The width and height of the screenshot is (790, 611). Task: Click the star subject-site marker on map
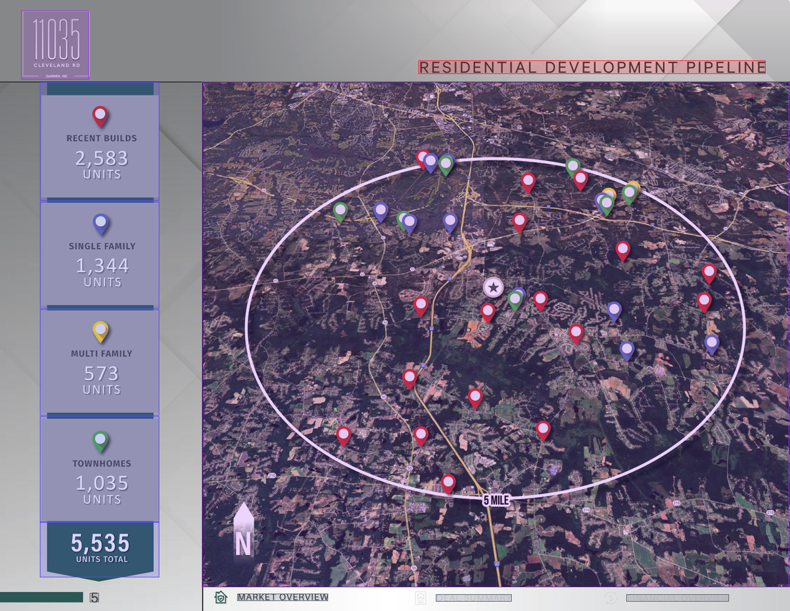(494, 287)
